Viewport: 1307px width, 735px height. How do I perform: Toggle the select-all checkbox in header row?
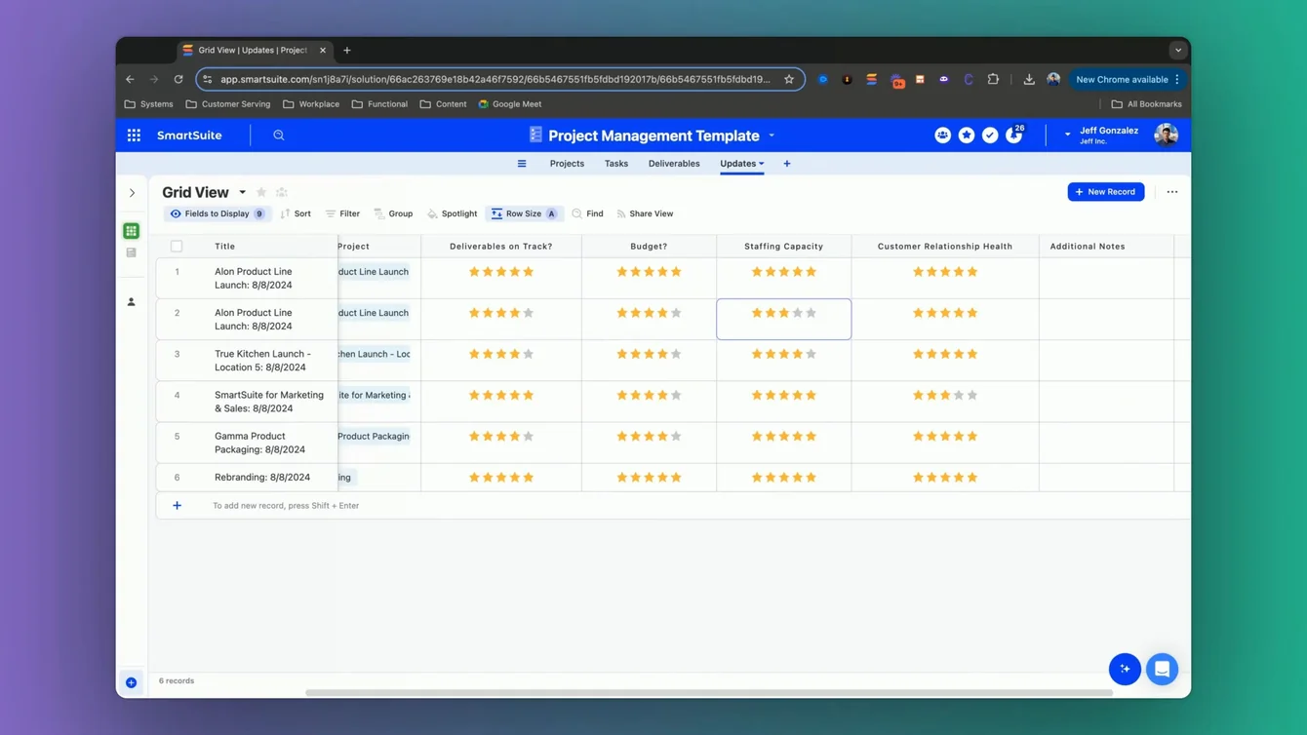point(177,247)
